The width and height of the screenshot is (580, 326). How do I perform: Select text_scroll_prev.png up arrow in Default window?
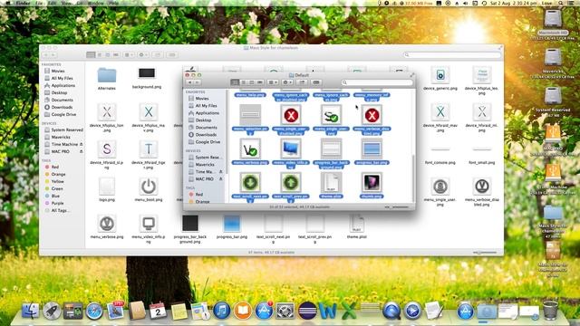(291, 183)
